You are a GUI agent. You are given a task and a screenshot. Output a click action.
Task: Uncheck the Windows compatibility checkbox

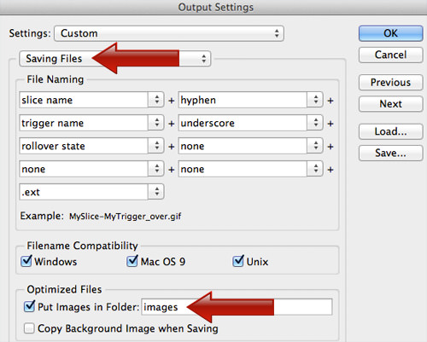pos(26,261)
